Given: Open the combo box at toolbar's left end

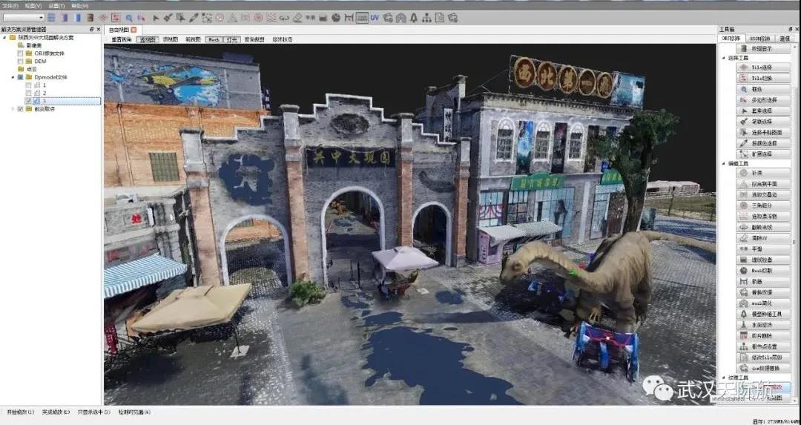Looking at the screenshot, I should pyautogui.click(x=24, y=17).
